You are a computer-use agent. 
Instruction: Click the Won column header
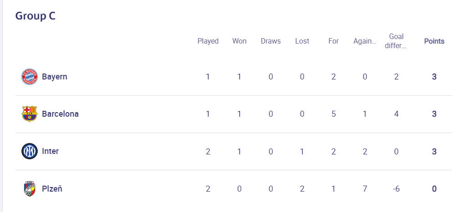239,41
